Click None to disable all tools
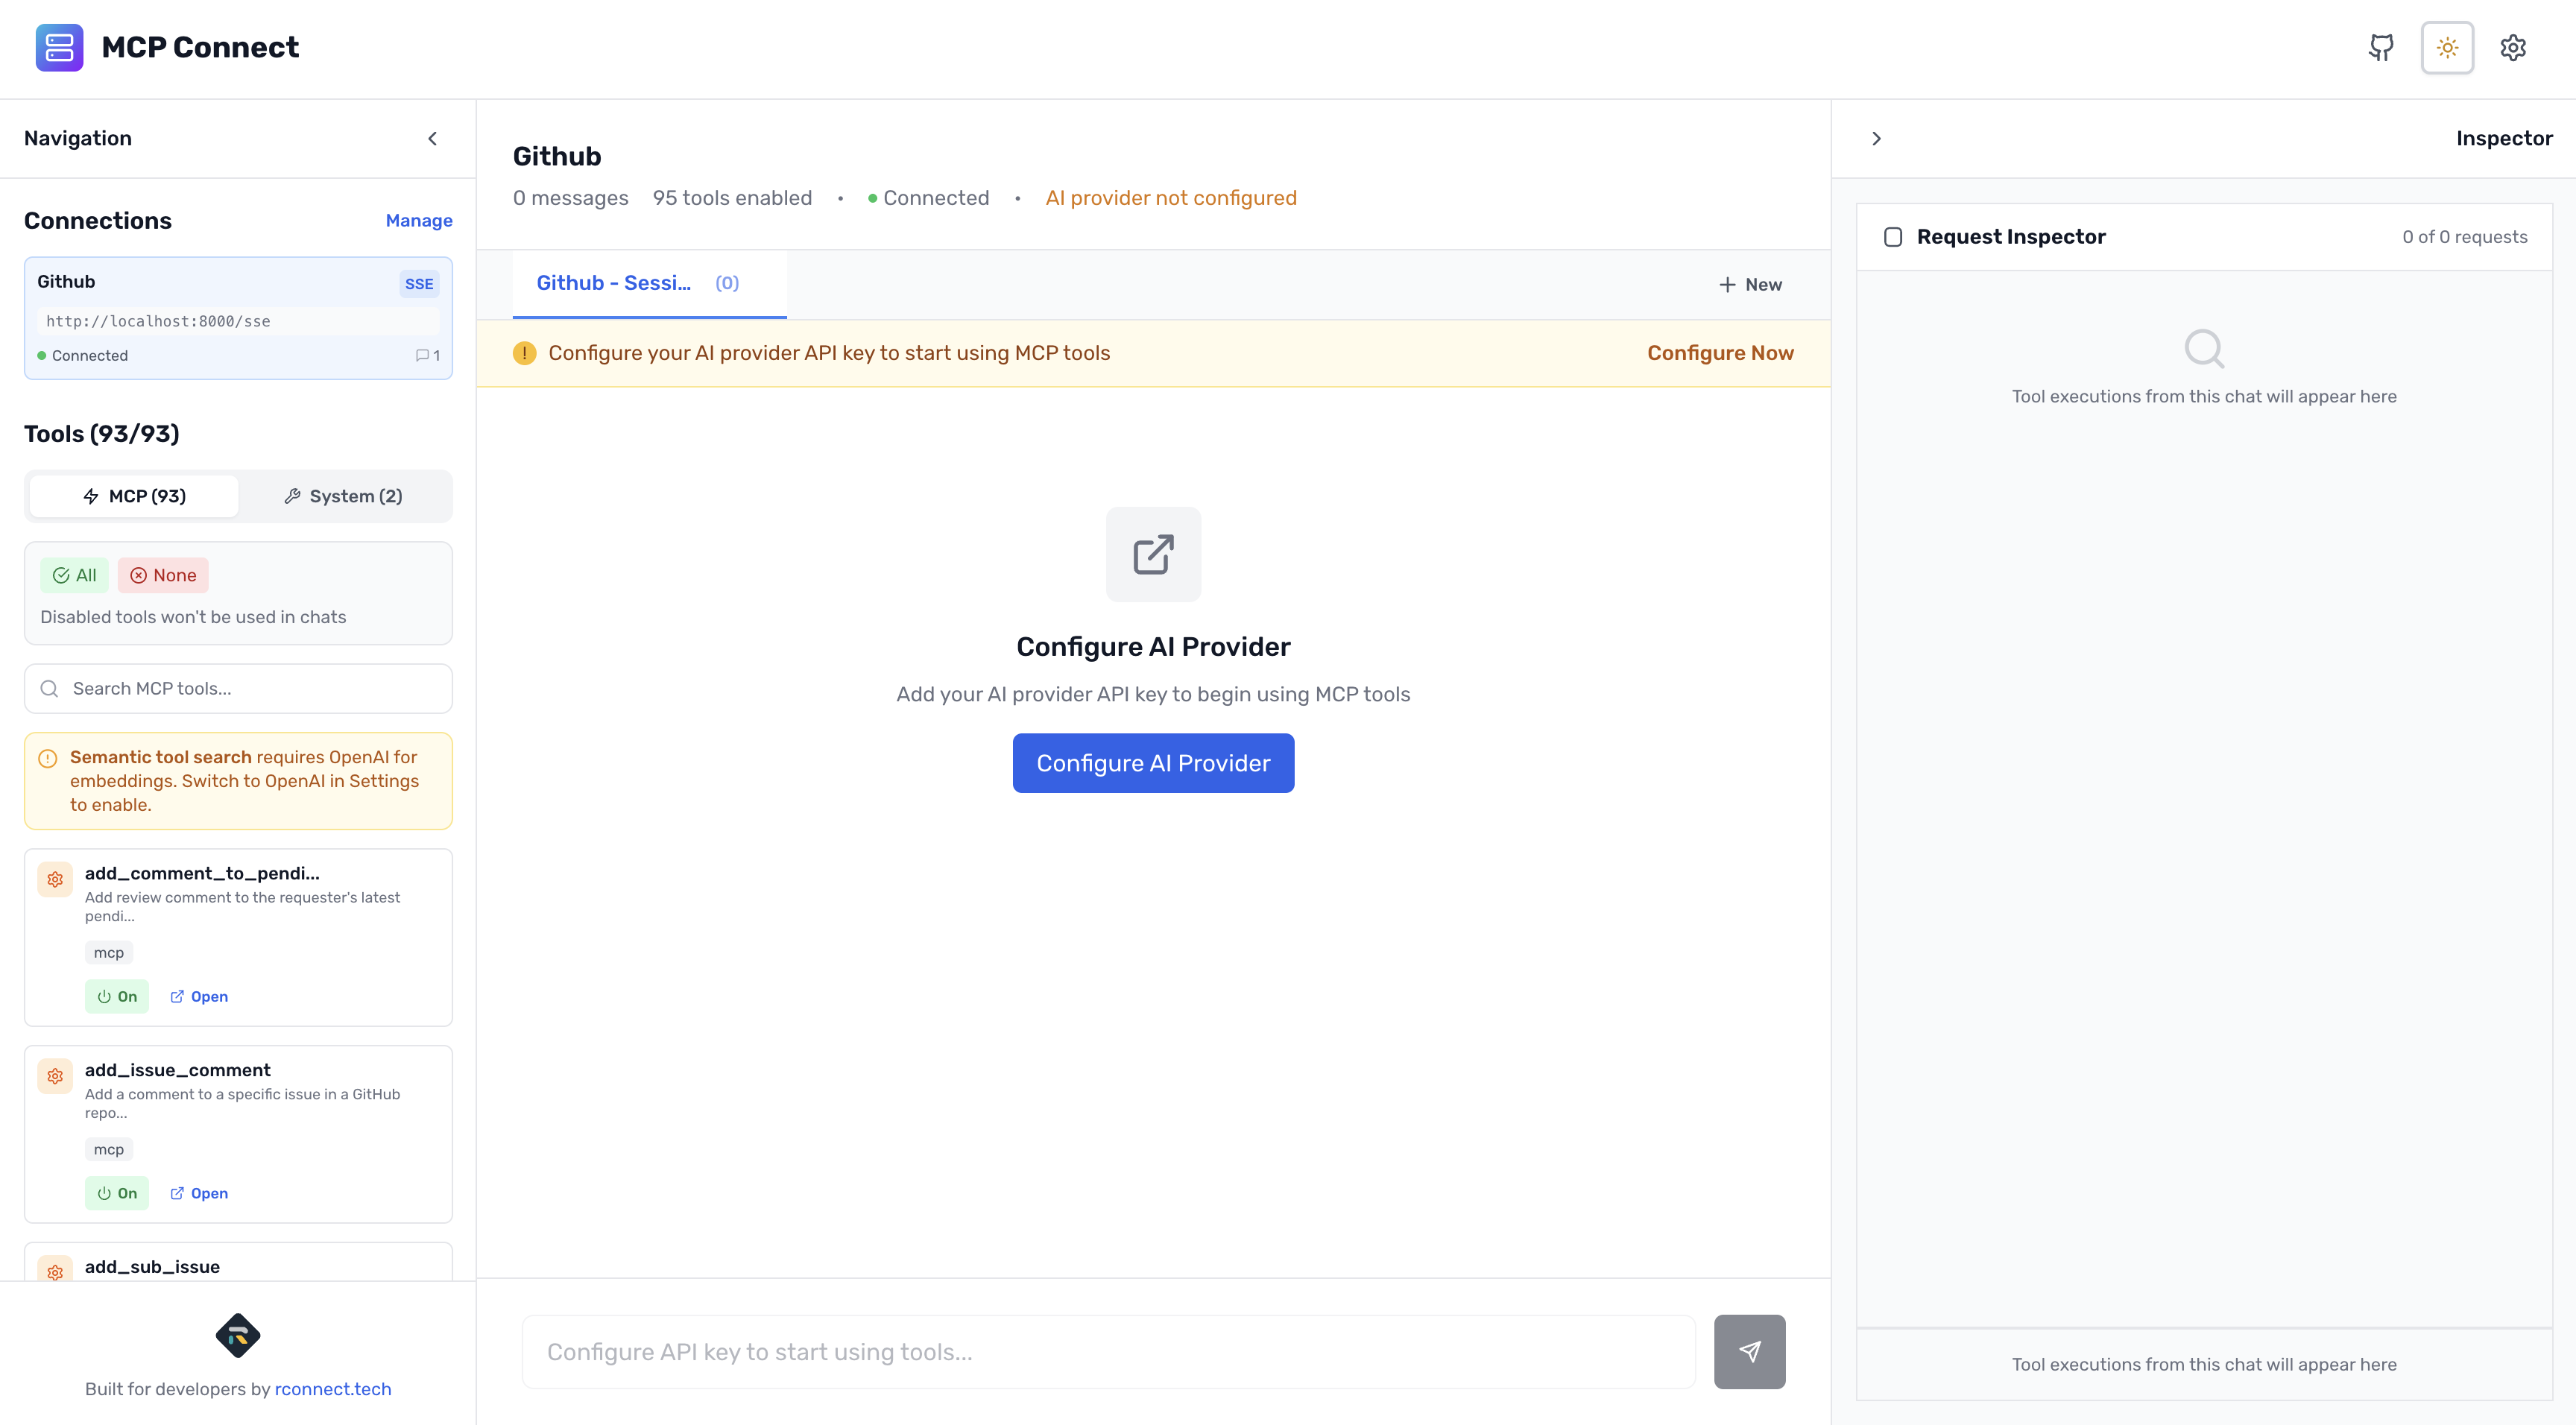The height and width of the screenshot is (1425, 2576). point(163,575)
